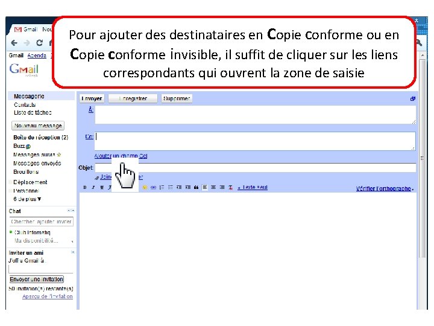Click the 'Cc:' label link

click(89, 136)
